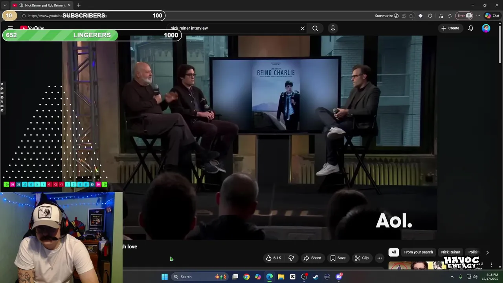Click the Summarize button in address bar

click(x=387, y=16)
